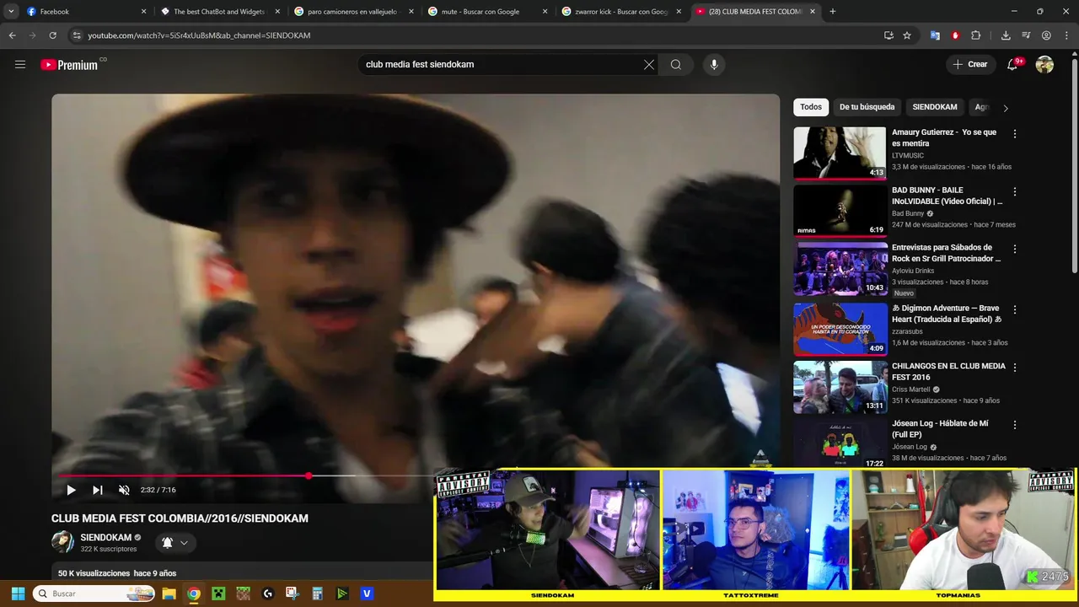Select the De tu búsqueda chip
The height and width of the screenshot is (607, 1079).
tap(867, 107)
